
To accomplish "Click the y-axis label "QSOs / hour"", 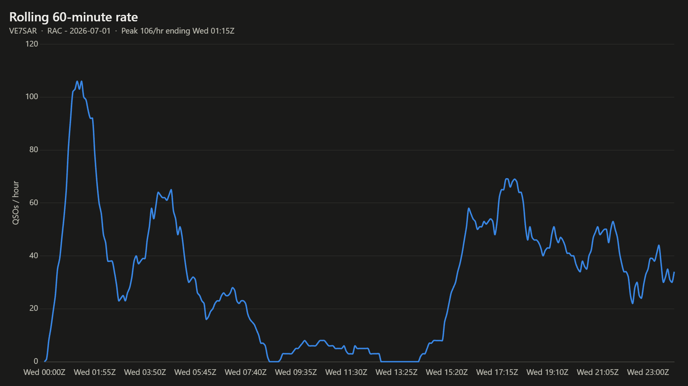I will pyautogui.click(x=16, y=203).
